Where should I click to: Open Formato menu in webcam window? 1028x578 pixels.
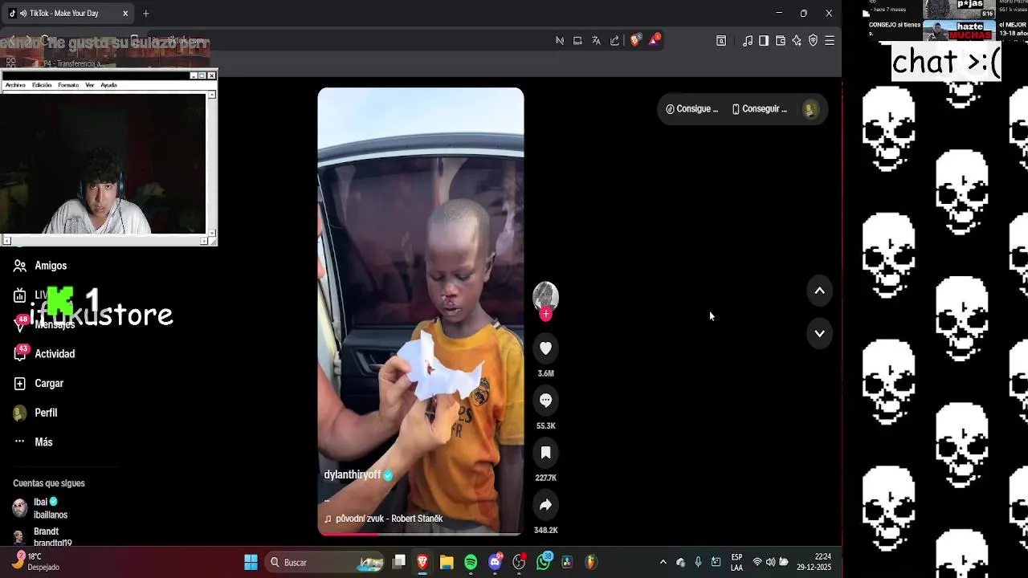pyautogui.click(x=68, y=85)
